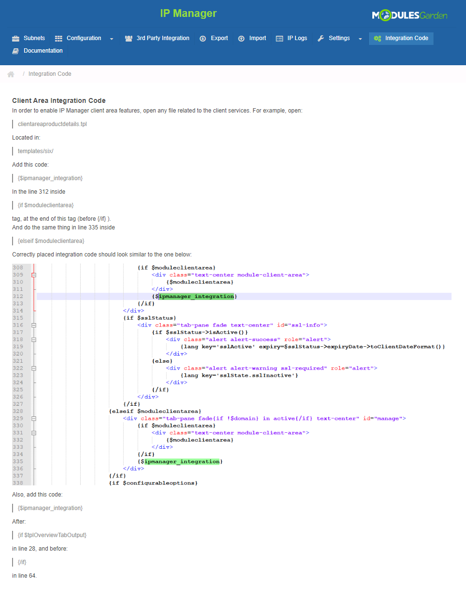Click the Settings wrench icon
Screen dimensions: 466x597
point(321,39)
